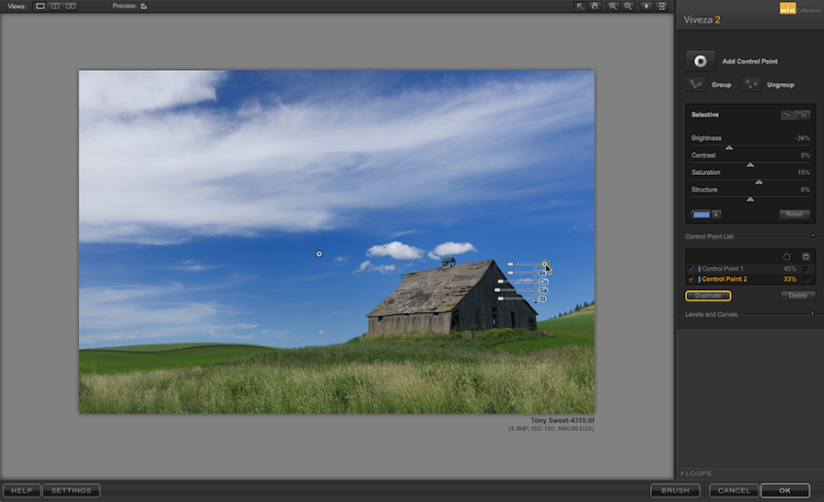Uncheck Control Point 2 visibility checkbox

click(691, 279)
